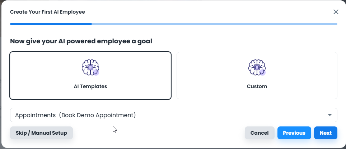Open the Appointments template combo box
The width and height of the screenshot is (346, 149).
tap(174, 115)
